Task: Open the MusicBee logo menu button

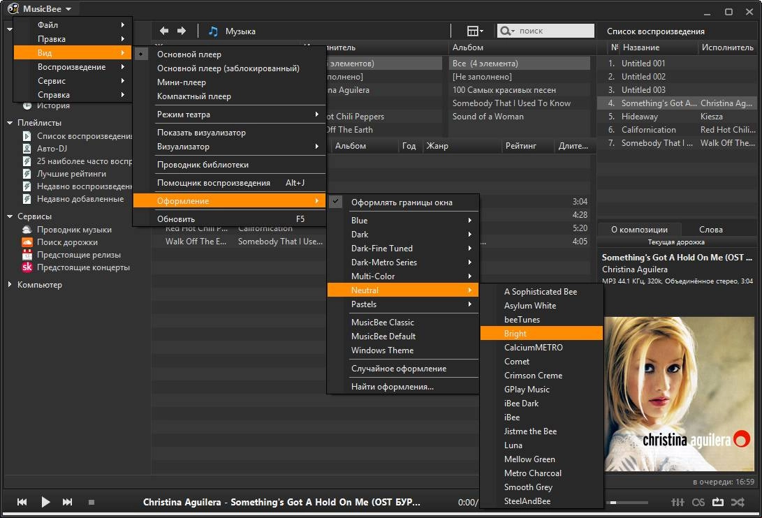Action: [40, 9]
